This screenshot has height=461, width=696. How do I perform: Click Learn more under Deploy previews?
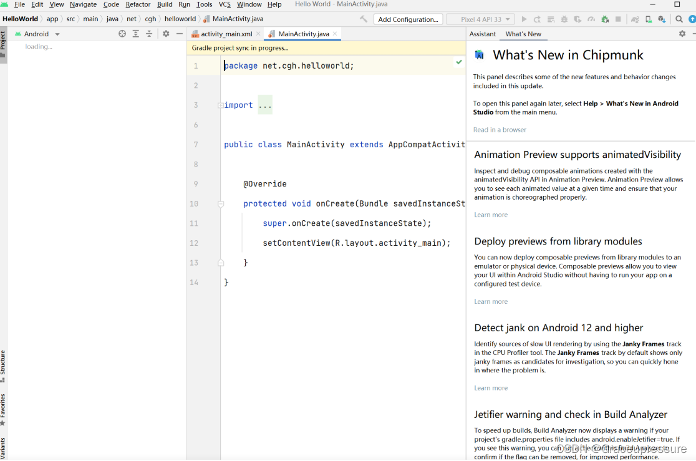pyautogui.click(x=490, y=301)
